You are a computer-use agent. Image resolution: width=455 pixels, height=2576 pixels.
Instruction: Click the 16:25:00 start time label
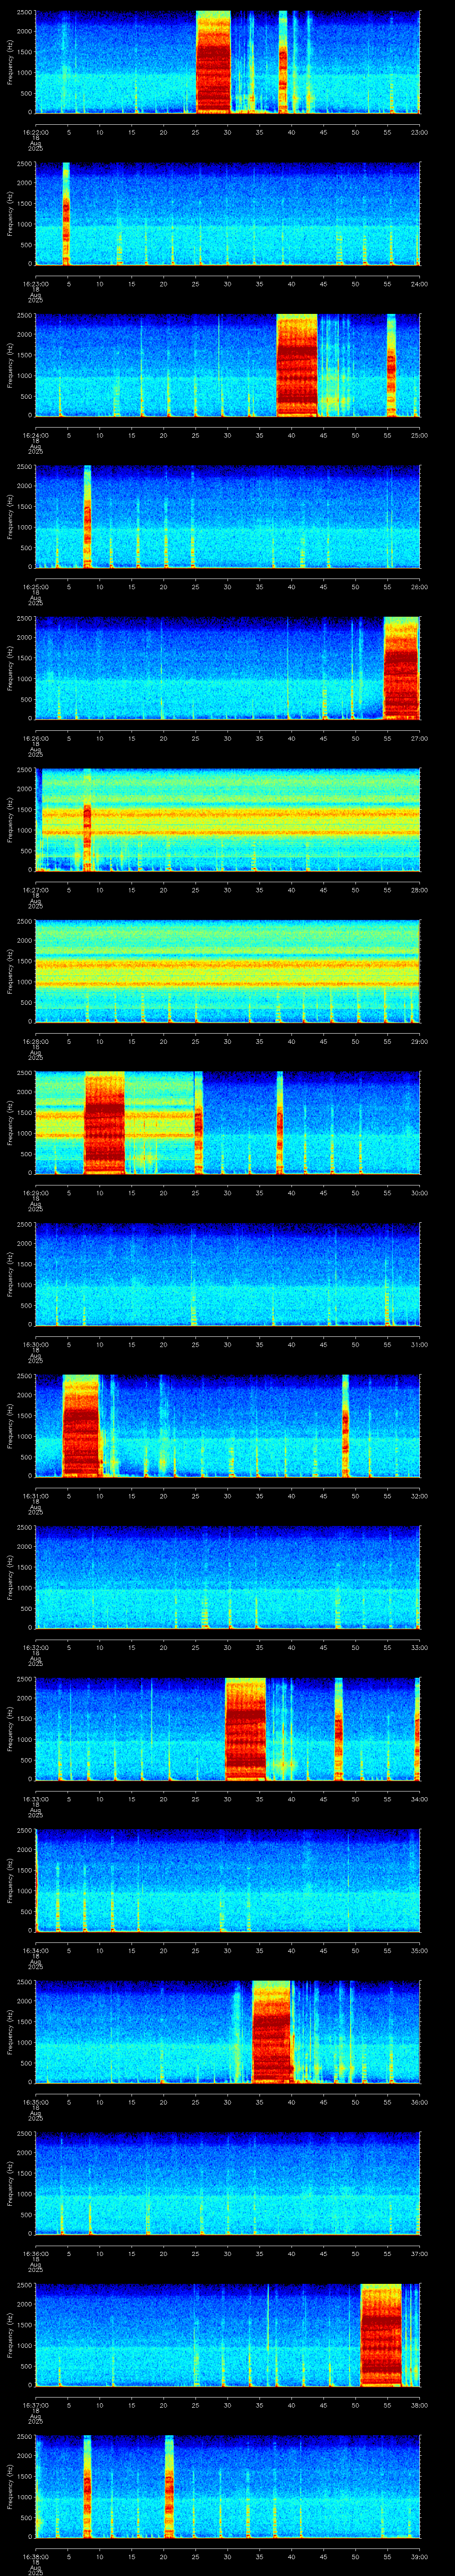click(35, 587)
